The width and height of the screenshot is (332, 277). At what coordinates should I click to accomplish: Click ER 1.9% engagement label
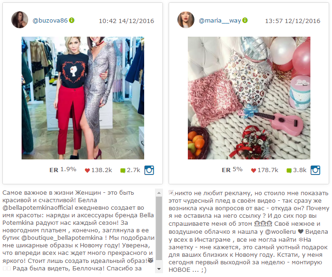point(63,170)
